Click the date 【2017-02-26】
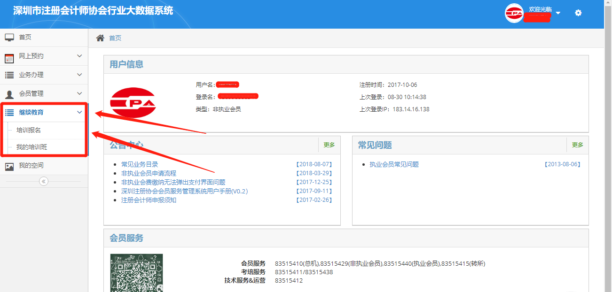Image resolution: width=612 pixels, height=292 pixels. pos(314,200)
